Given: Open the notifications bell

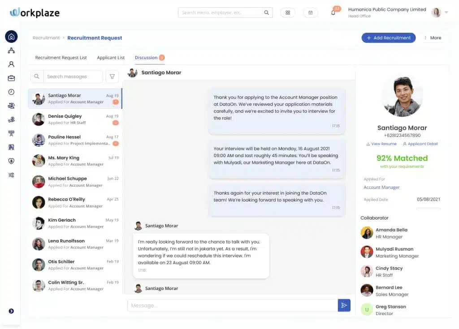Looking at the screenshot, I should coord(333,13).
